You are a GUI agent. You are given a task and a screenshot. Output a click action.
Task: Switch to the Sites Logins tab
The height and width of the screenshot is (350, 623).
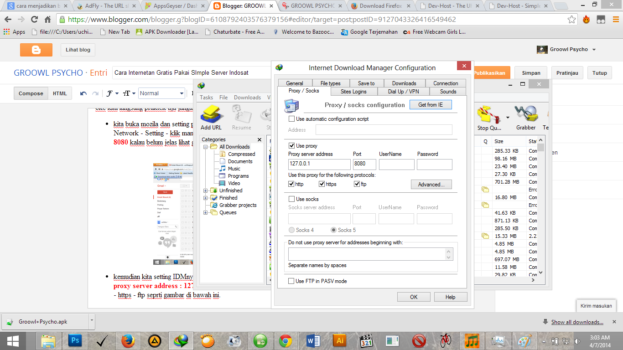[x=353, y=92]
